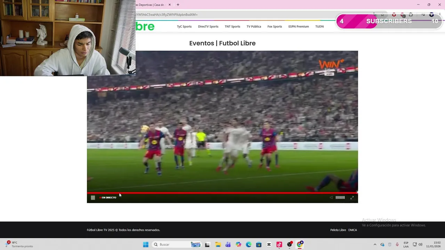Click the microphone tray icon
445x250 pixels.
point(397,244)
